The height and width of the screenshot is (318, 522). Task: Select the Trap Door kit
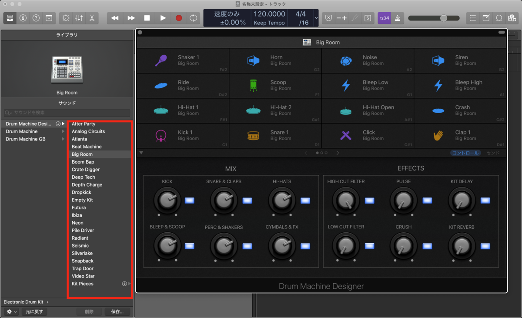click(83, 268)
